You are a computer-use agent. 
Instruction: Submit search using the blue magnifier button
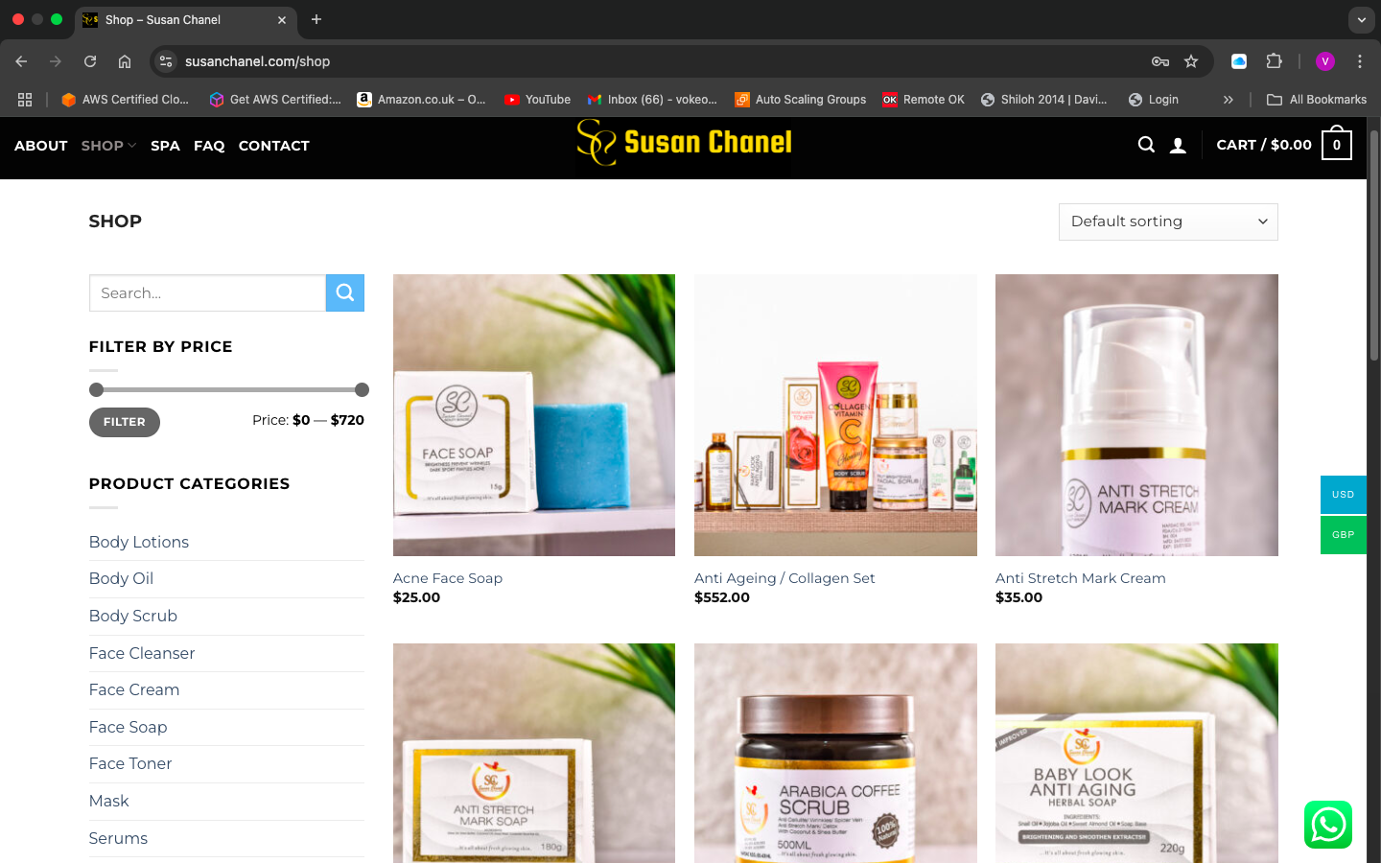click(345, 293)
